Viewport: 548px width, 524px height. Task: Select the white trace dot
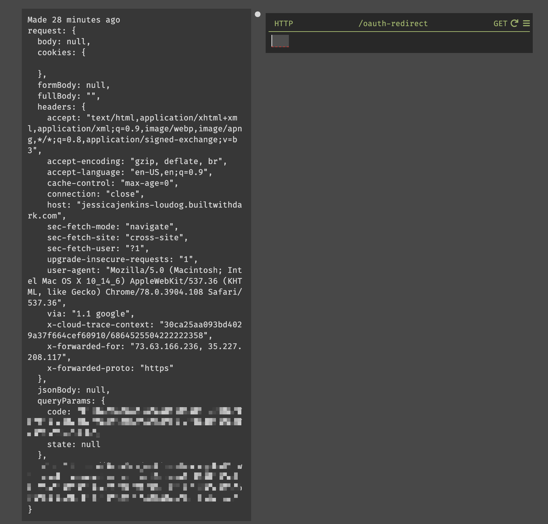(258, 14)
